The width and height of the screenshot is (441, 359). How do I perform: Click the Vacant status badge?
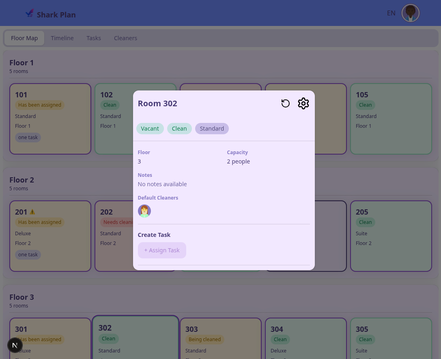(150, 129)
